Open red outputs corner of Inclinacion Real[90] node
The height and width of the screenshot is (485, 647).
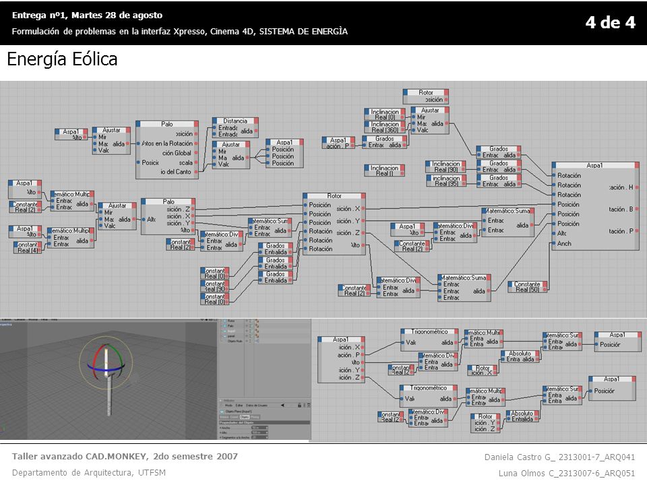[464, 163]
